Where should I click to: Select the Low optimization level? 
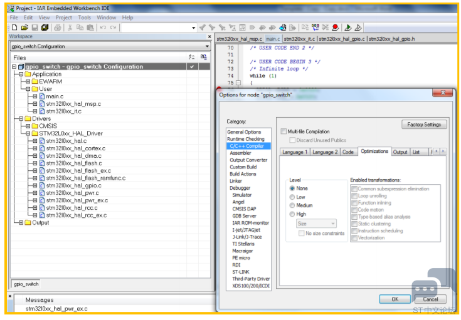[x=292, y=197]
